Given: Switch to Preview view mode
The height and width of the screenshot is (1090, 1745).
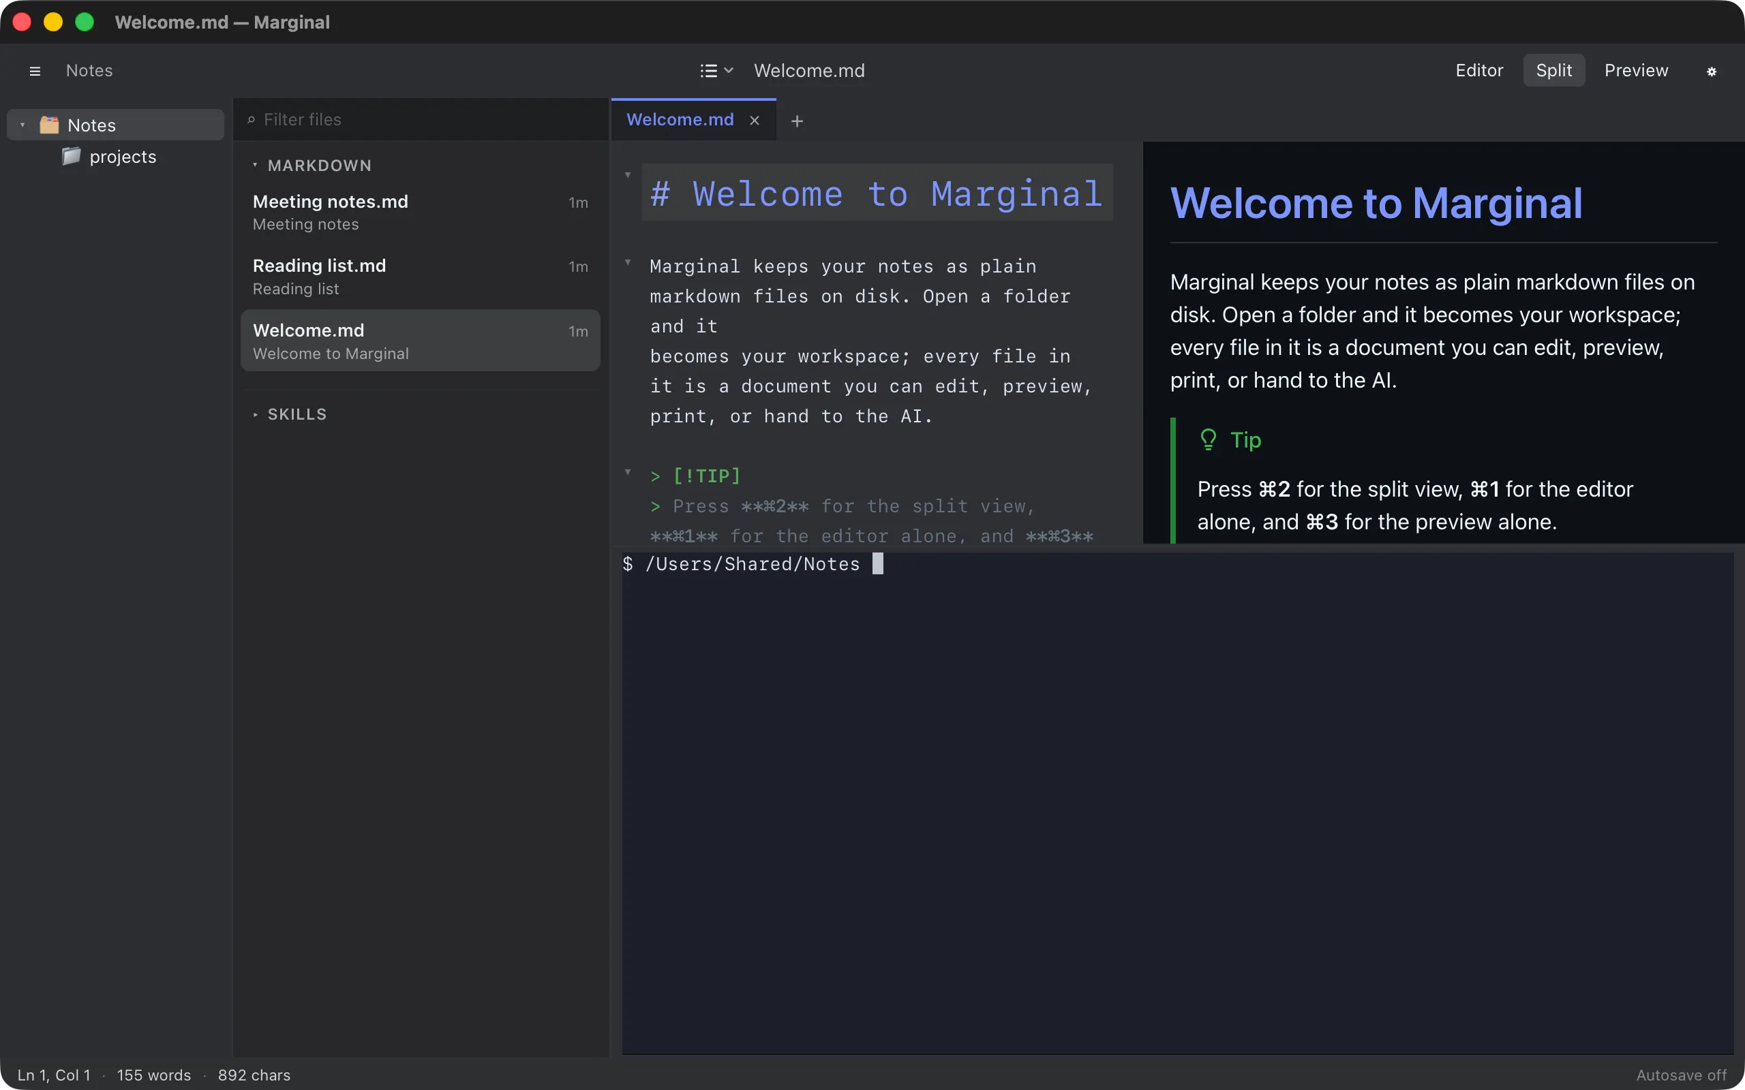Looking at the screenshot, I should [1636, 70].
